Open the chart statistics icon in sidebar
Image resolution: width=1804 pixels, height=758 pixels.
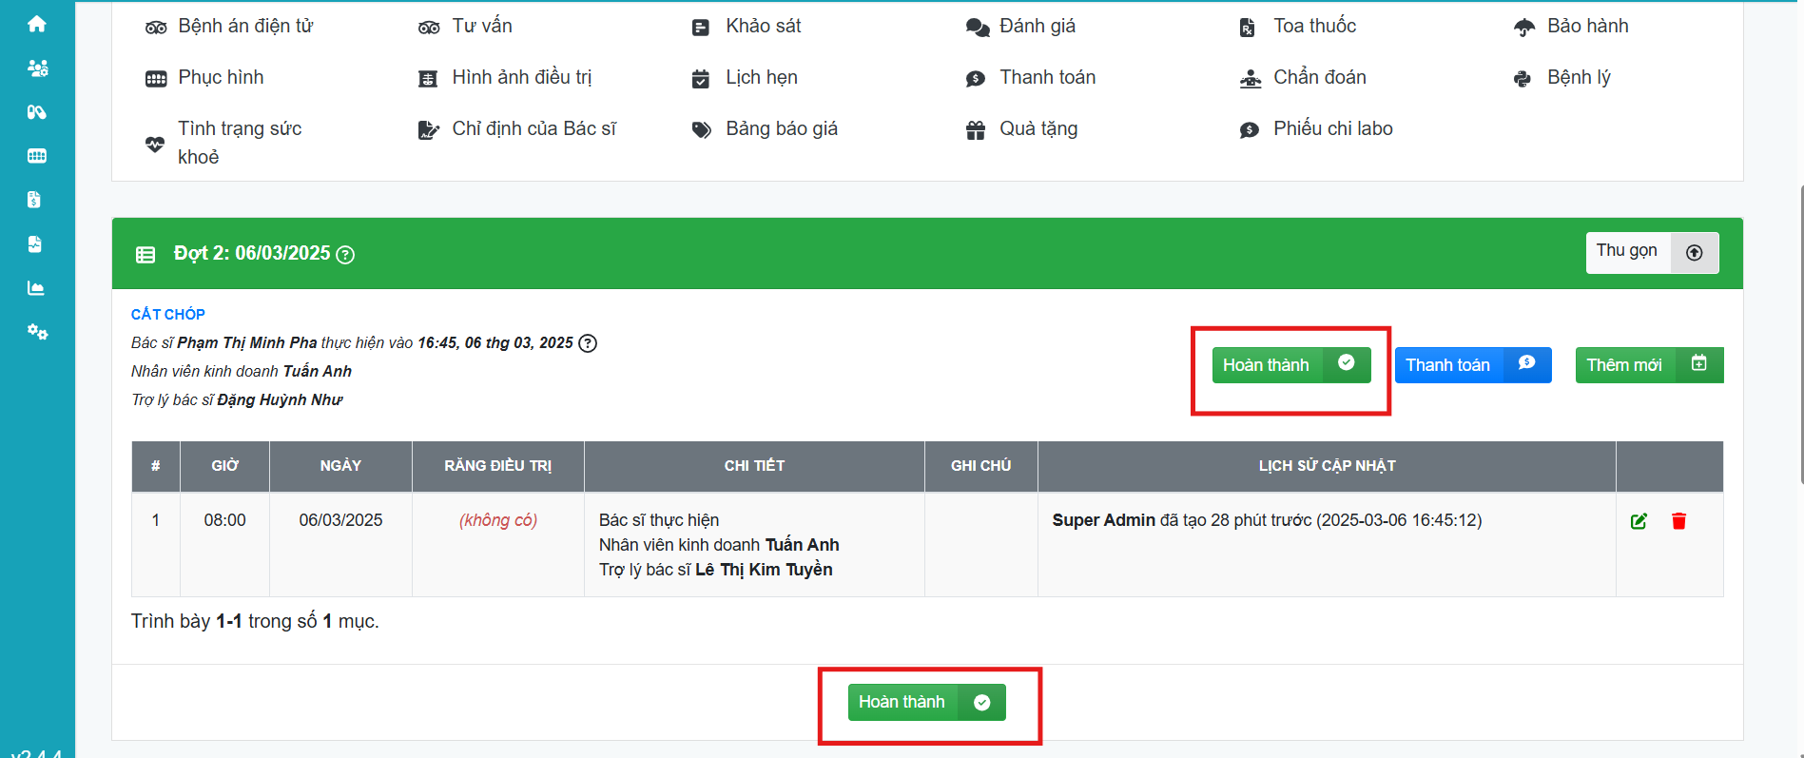(37, 288)
